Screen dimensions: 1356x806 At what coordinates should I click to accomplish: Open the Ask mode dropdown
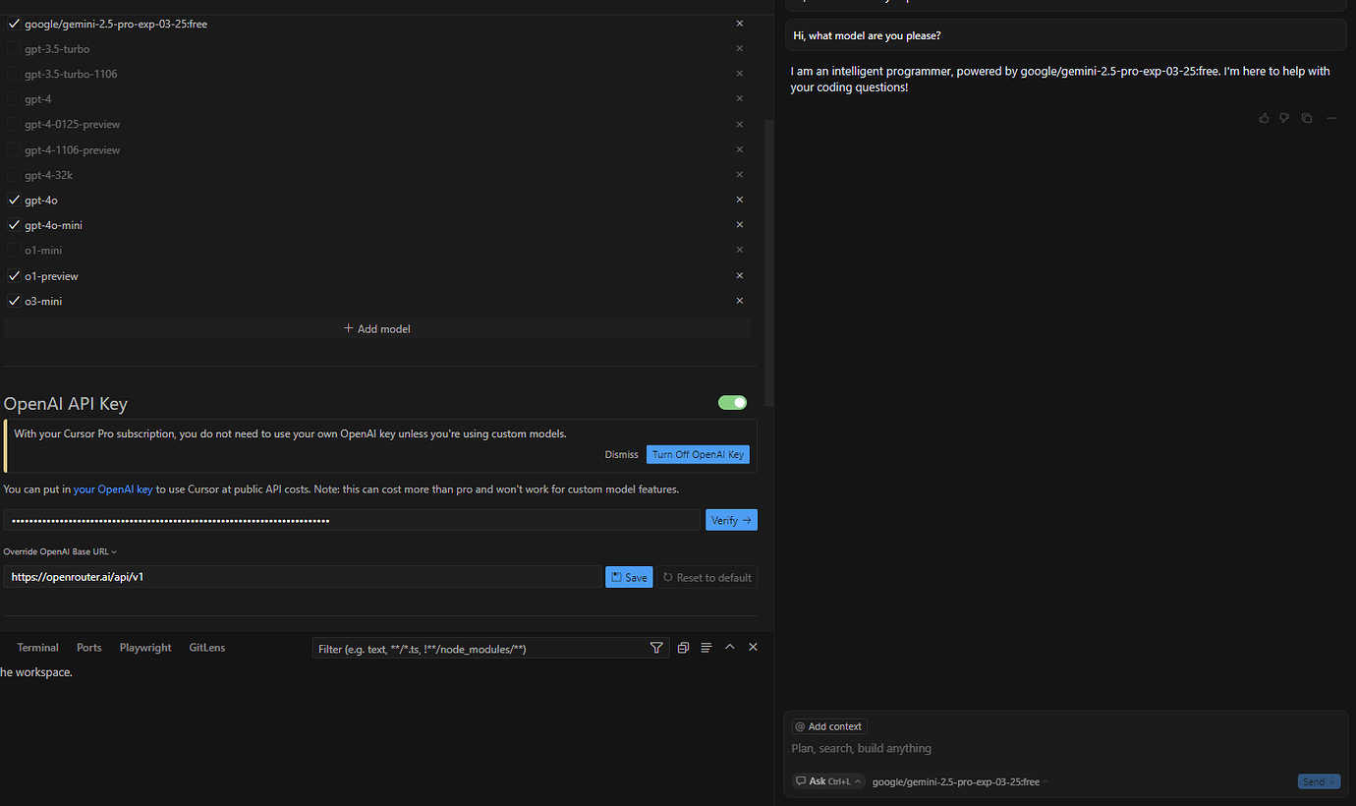pos(828,781)
